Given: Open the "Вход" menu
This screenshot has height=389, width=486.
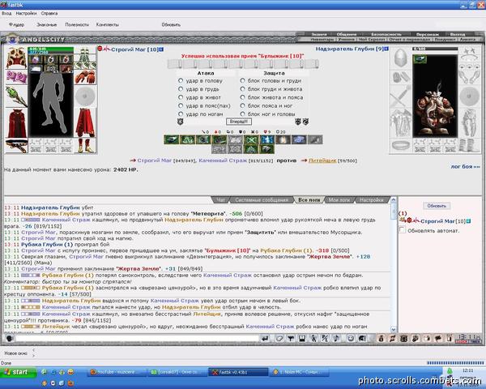Looking at the screenshot, I should click(x=6, y=13).
